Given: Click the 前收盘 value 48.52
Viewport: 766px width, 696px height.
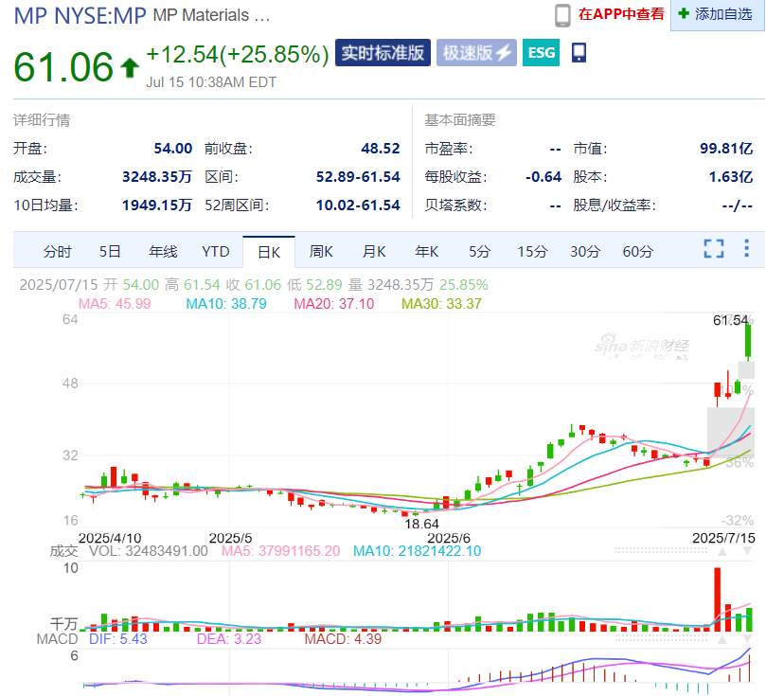Looking at the screenshot, I should click(380, 149).
